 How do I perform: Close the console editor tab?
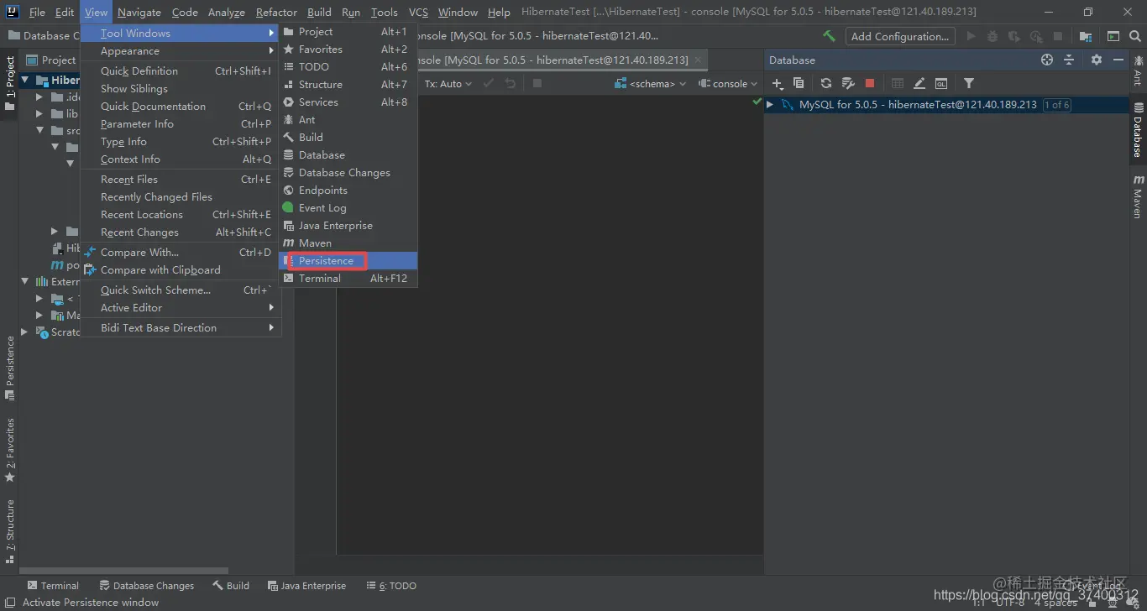pyautogui.click(x=697, y=60)
